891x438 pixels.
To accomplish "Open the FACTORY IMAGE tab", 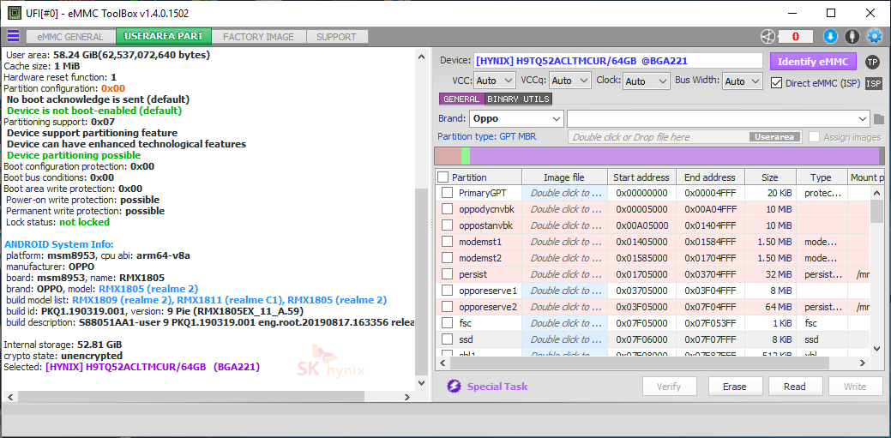I will point(258,37).
